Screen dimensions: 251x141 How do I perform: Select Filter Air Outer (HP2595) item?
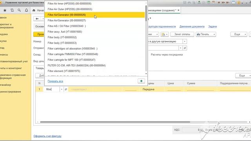pyautogui.click(x=95, y=9)
